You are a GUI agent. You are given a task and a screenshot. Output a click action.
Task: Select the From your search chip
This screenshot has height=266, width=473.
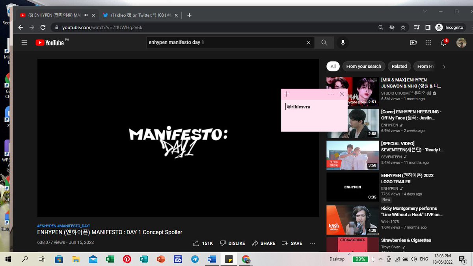[x=363, y=67]
